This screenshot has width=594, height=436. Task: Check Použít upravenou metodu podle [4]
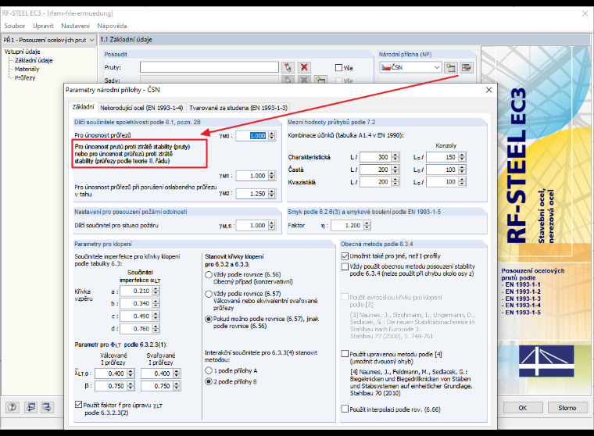coord(345,354)
